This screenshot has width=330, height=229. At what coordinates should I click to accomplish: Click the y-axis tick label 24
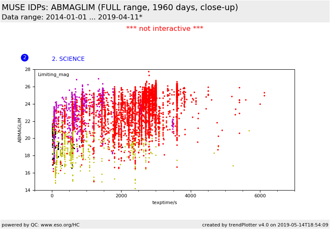(27, 104)
